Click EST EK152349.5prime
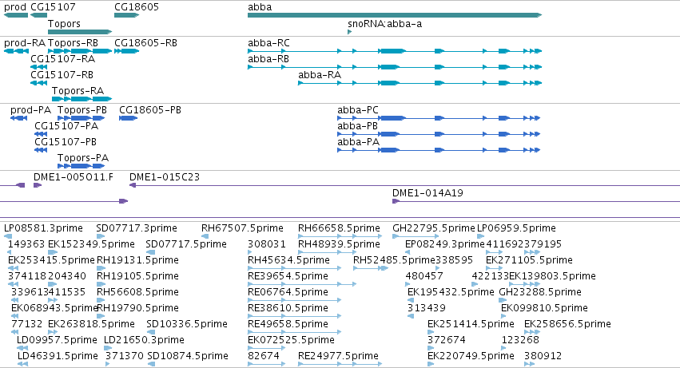Viewport: 680px width, 368px height. pyautogui.click(x=91, y=244)
